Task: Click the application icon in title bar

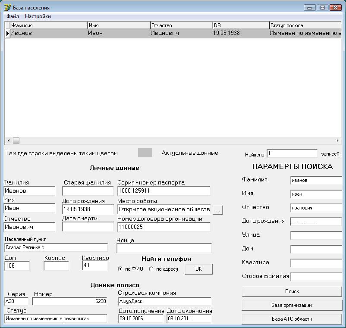Action: 7,7
